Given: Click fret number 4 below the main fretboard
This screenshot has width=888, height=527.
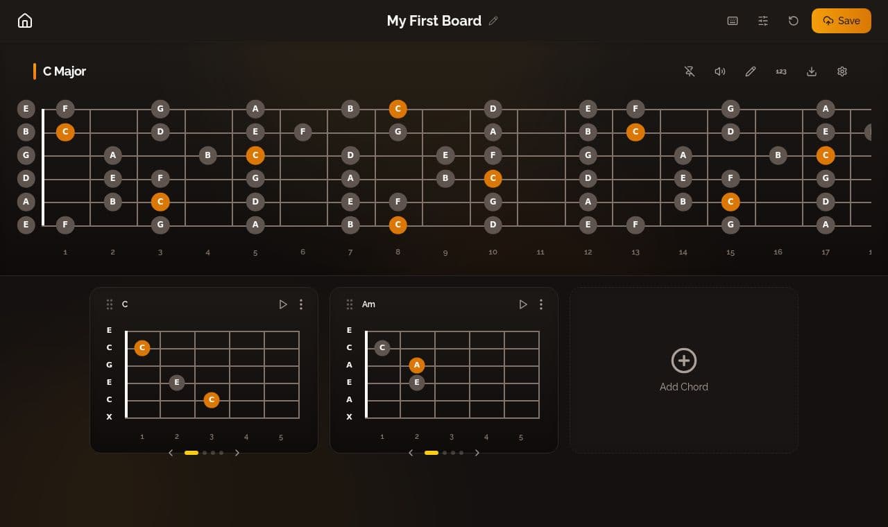Looking at the screenshot, I should coord(207,252).
